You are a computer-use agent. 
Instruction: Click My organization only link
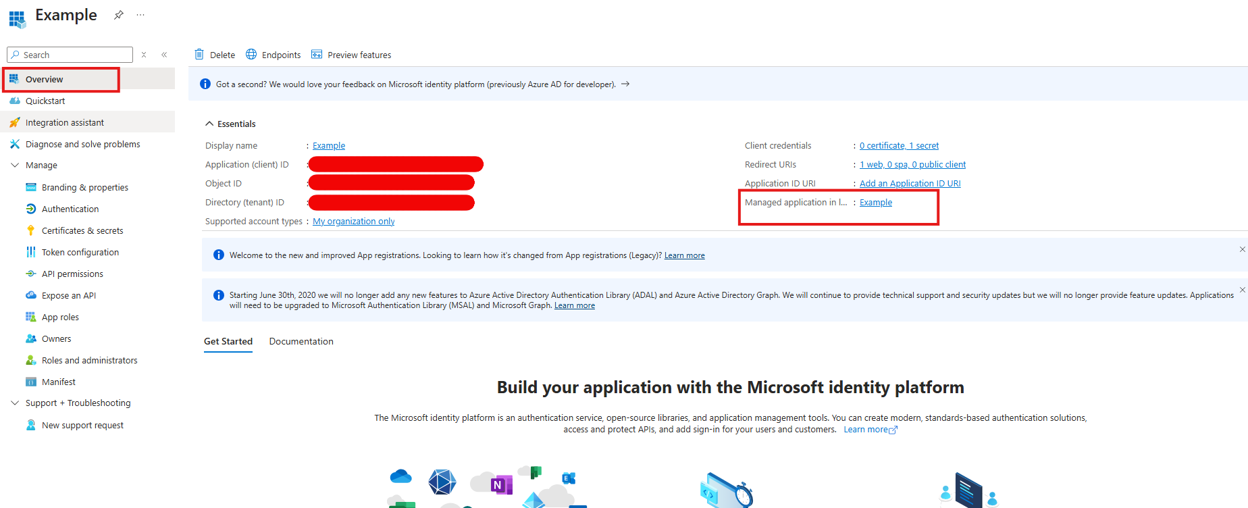tap(354, 221)
